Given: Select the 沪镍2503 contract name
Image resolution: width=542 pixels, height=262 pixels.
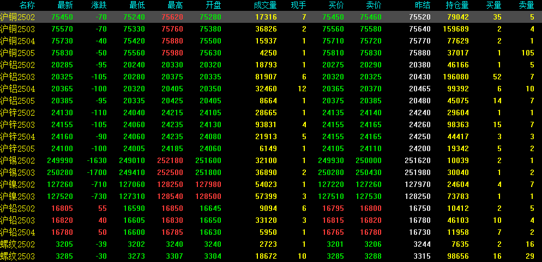Looking at the screenshot, I should [x=17, y=197].
